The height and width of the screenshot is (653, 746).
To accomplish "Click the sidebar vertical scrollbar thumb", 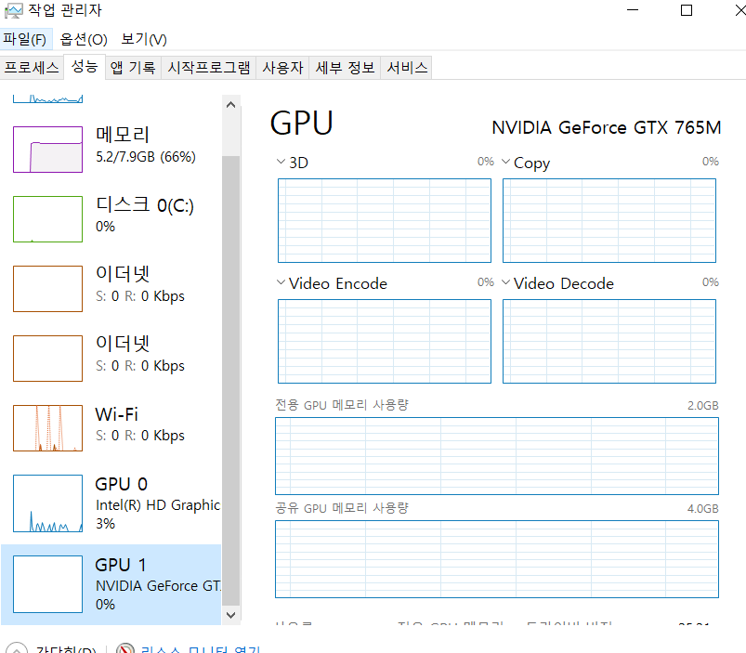I will coord(231,381).
